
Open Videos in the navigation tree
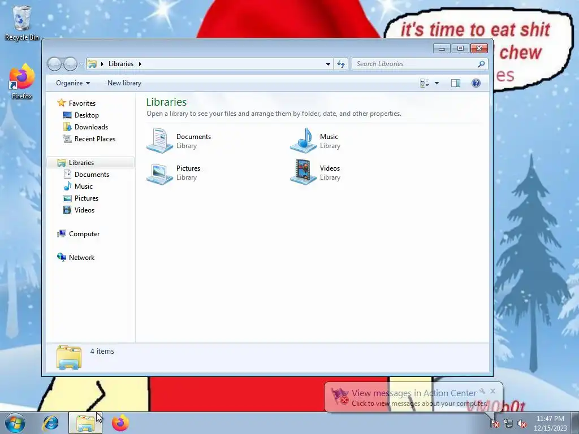coord(84,210)
